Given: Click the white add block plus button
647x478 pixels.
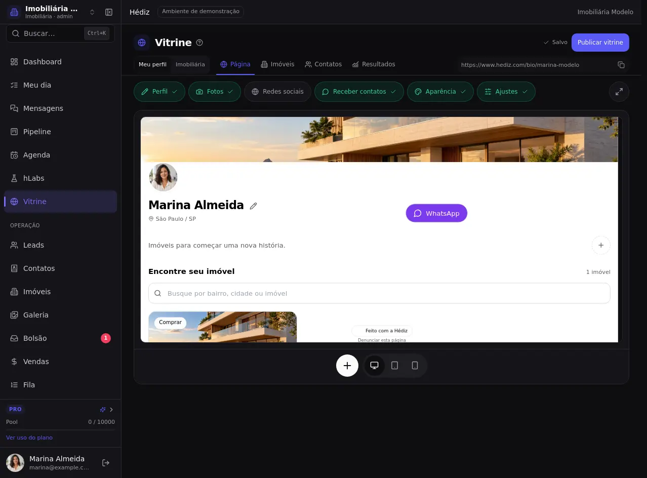Looking at the screenshot, I should 347,366.
